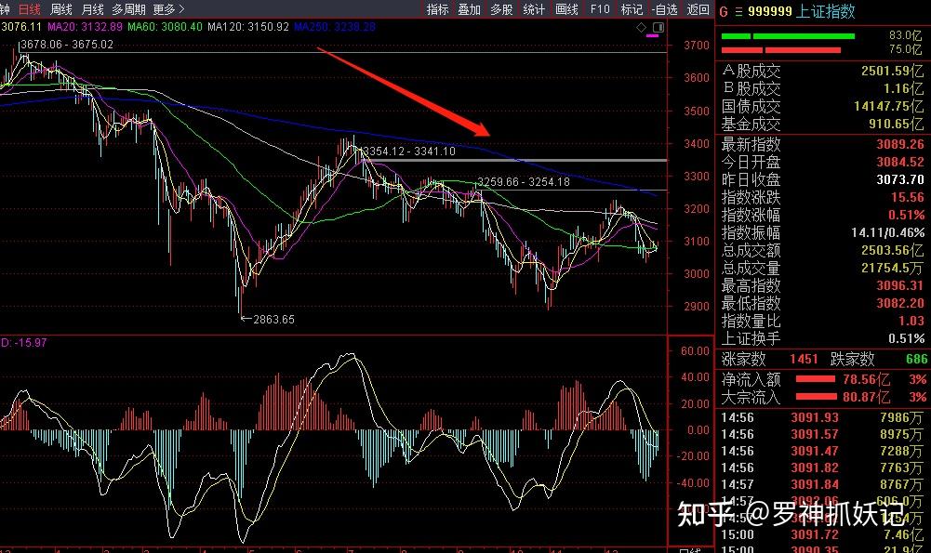Click the 指数振幅 value 14.11/0.46%
Image resolution: width=931 pixels, height=553 pixels.
[887, 232]
